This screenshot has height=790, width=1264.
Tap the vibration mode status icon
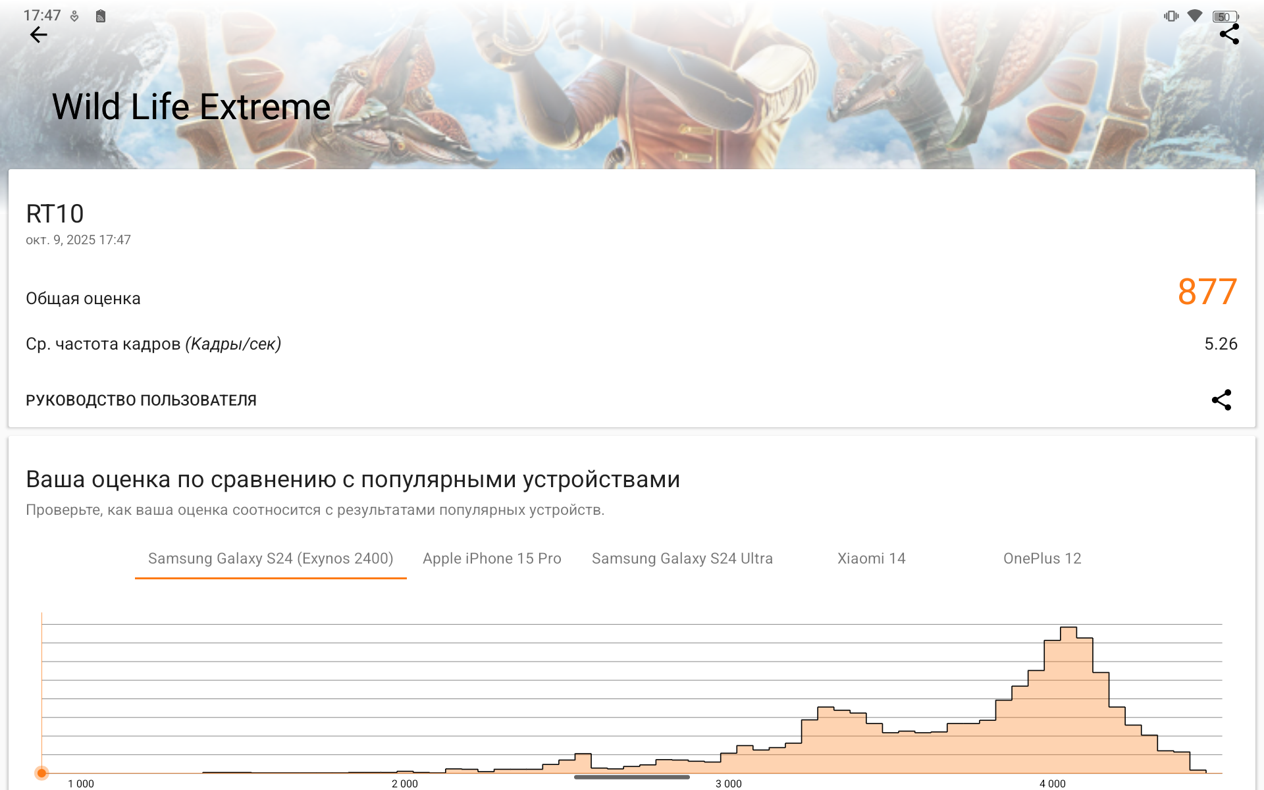pos(1171,16)
